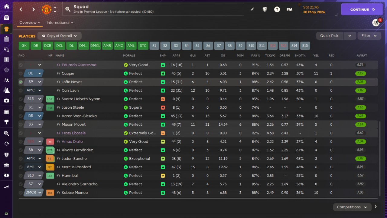Select the S15 substitute slot
The width and height of the screenshot is (387, 218).
pos(305,46)
